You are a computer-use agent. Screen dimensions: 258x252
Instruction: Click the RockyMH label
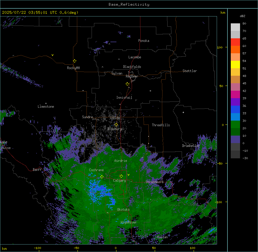click(x=73, y=68)
